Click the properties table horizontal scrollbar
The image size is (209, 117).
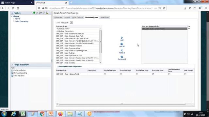(122, 104)
